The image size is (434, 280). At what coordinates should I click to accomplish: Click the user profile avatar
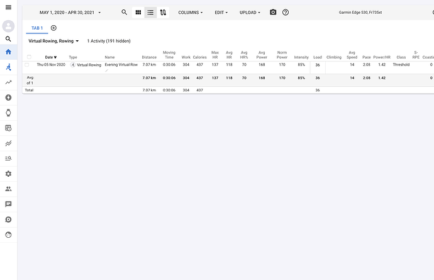[9, 26]
